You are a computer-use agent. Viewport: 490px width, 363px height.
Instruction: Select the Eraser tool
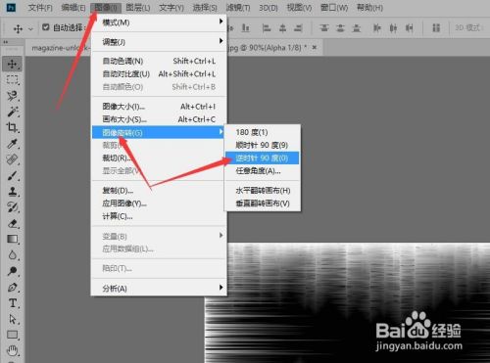click(x=12, y=223)
